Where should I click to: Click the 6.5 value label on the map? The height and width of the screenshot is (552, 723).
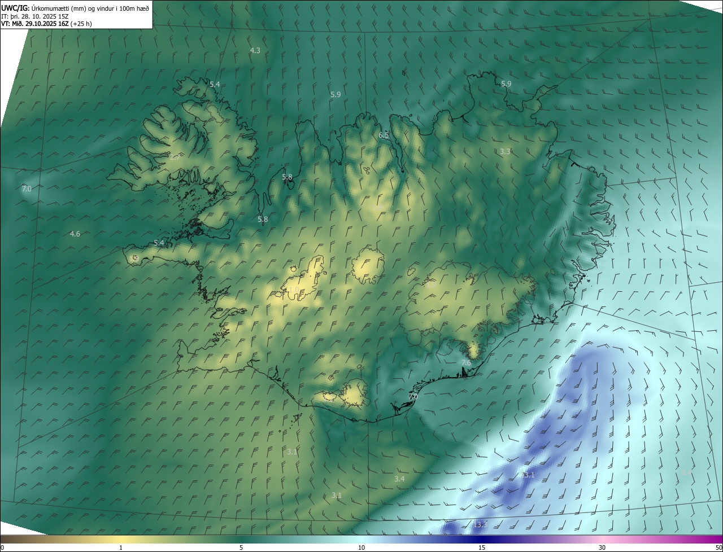[384, 135]
